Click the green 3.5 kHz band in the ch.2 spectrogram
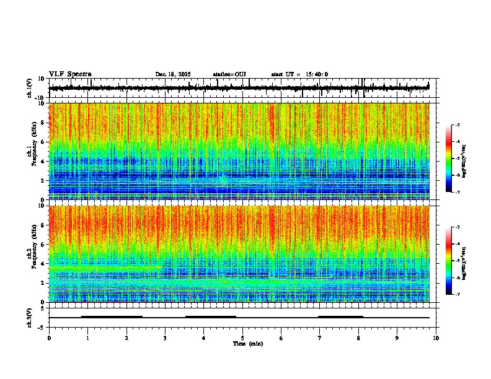Viewport: 491px width, 379px height. [105, 269]
